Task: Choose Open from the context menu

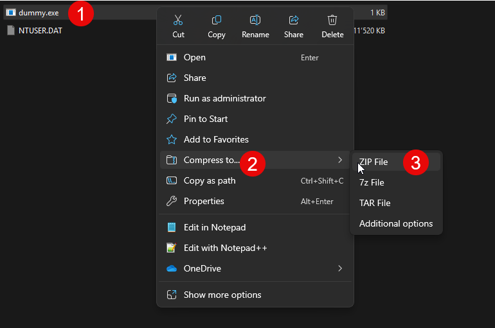Action: point(194,57)
